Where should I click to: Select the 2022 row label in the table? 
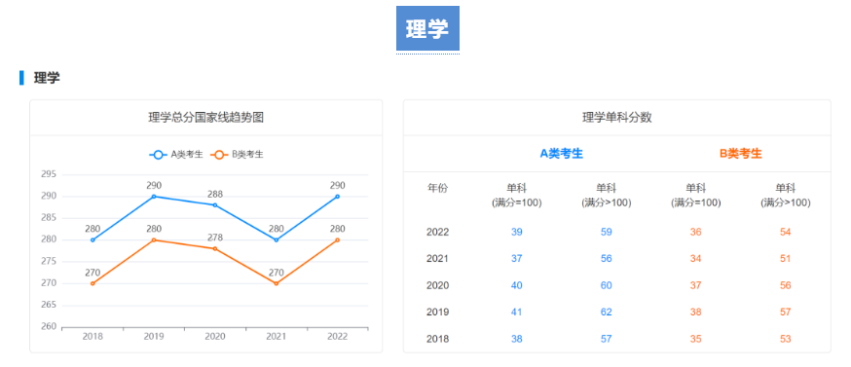(437, 233)
